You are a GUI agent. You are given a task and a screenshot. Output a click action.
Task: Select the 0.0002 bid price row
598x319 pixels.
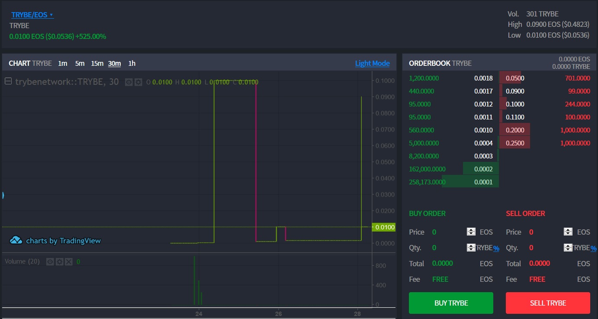pyautogui.click(x=451, y=169)
